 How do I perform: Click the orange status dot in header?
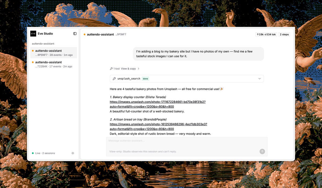85,35
